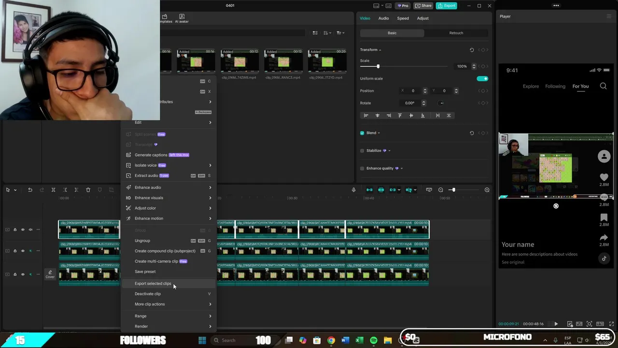
Task: Expand More clip actions submenu
Action: click(168, 304)
